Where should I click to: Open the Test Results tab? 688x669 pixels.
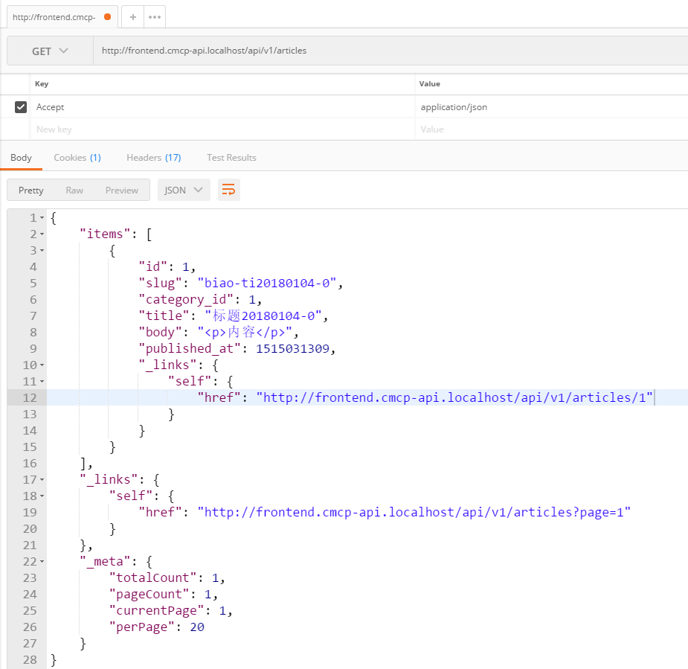tap(231, 158)
